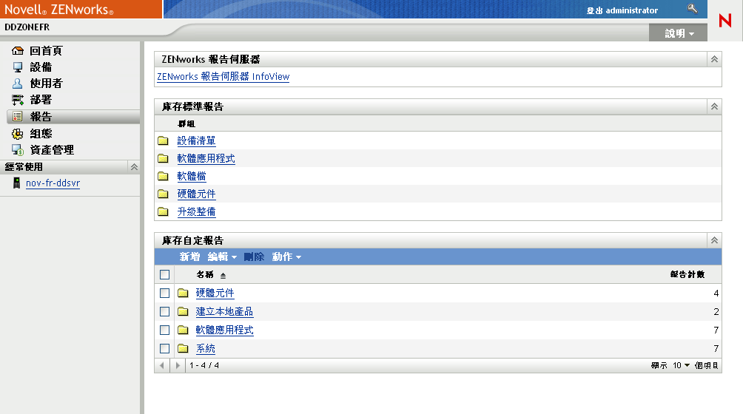Viewport: 743px width, 414px height.
Task: Click the server icon beside nov-fr-ddsvr
Action: point(16,183)
